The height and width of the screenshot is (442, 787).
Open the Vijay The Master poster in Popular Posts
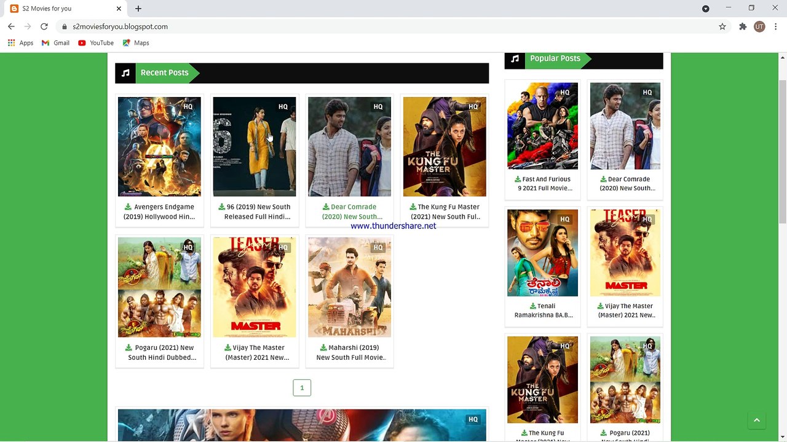[625, 253]
